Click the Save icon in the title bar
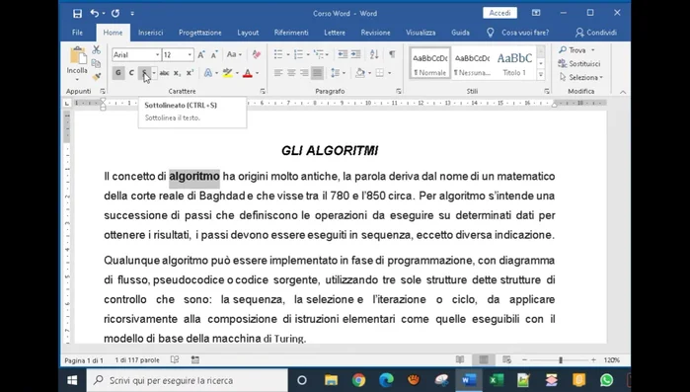The width and height of the screenshot is (690, 392). [77, 13]
